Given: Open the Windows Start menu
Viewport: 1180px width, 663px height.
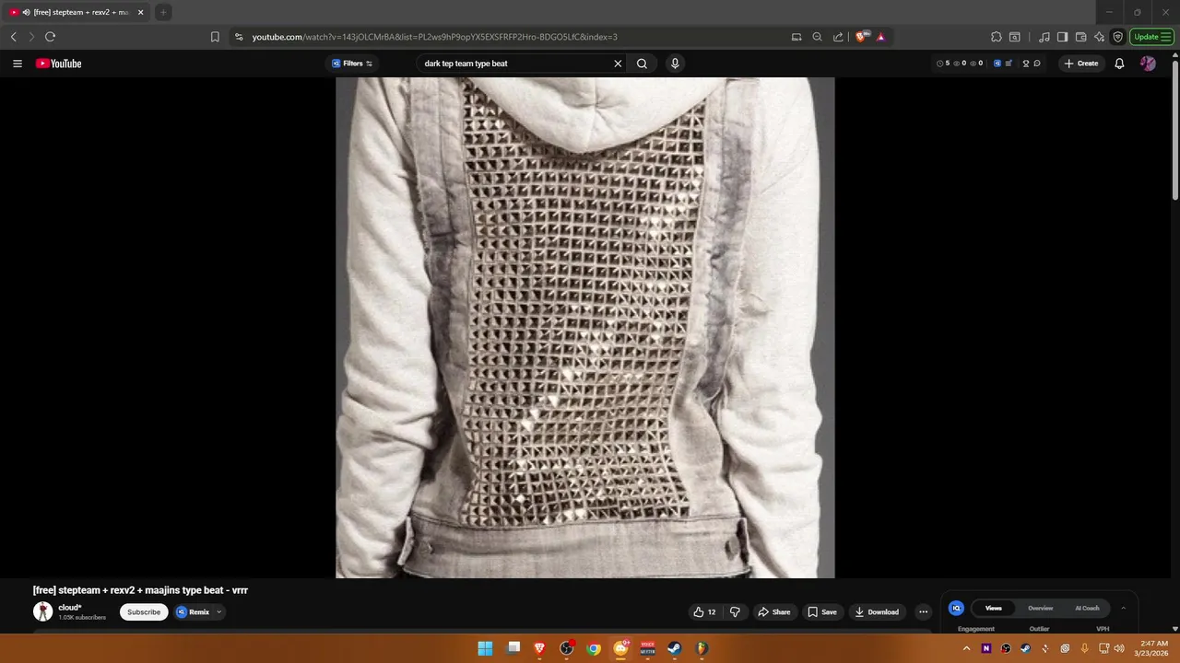Looking at the screenshot, I should (x=485, y=648).
